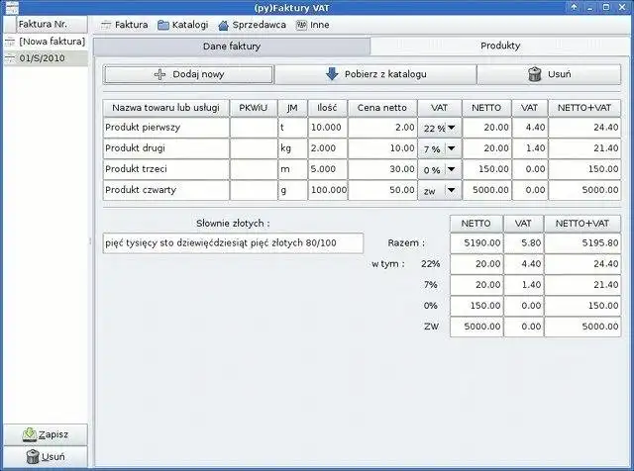Image resolution: width=634 pixels, height=471 pixels.
Task: Save invoice with Zapisz button
Action: click(46, 434)
